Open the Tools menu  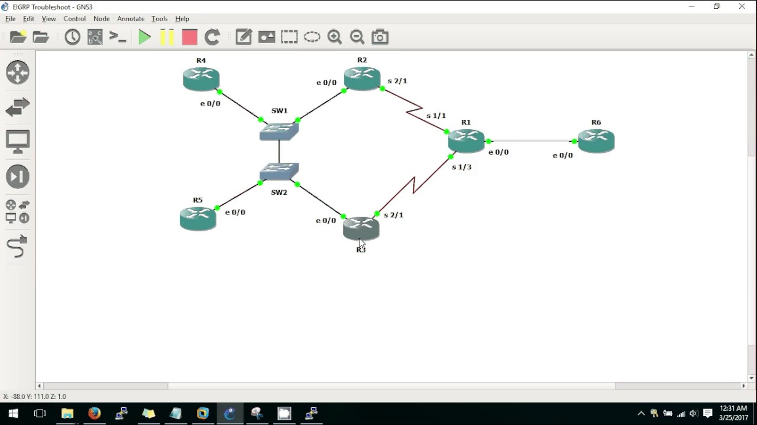tap(160, 19)
